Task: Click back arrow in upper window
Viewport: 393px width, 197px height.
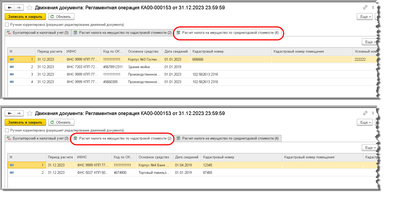Action: tap(10, 8)
